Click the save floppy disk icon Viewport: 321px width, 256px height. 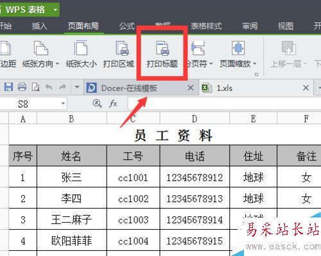tap(8, 87)
